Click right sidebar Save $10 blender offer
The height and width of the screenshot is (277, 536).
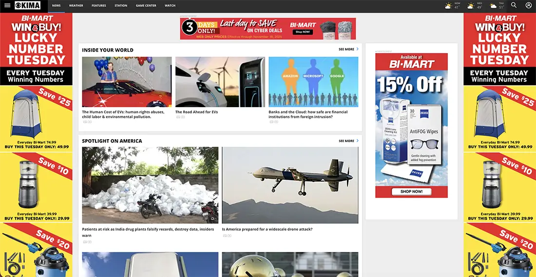point(499,187)
